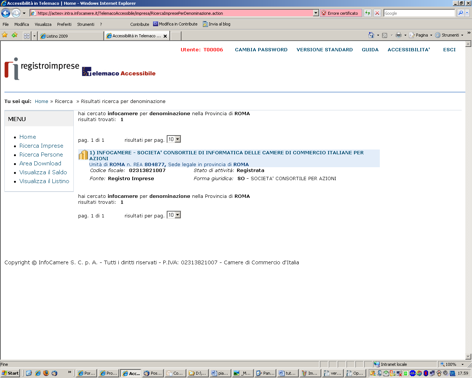The width and height of the screenshot is (472, 378).
Task: Click the Home page house icon
Action: coord(371,35)
